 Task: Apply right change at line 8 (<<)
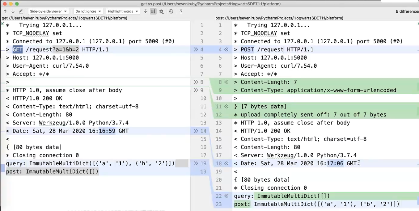[x=226, y=82]
